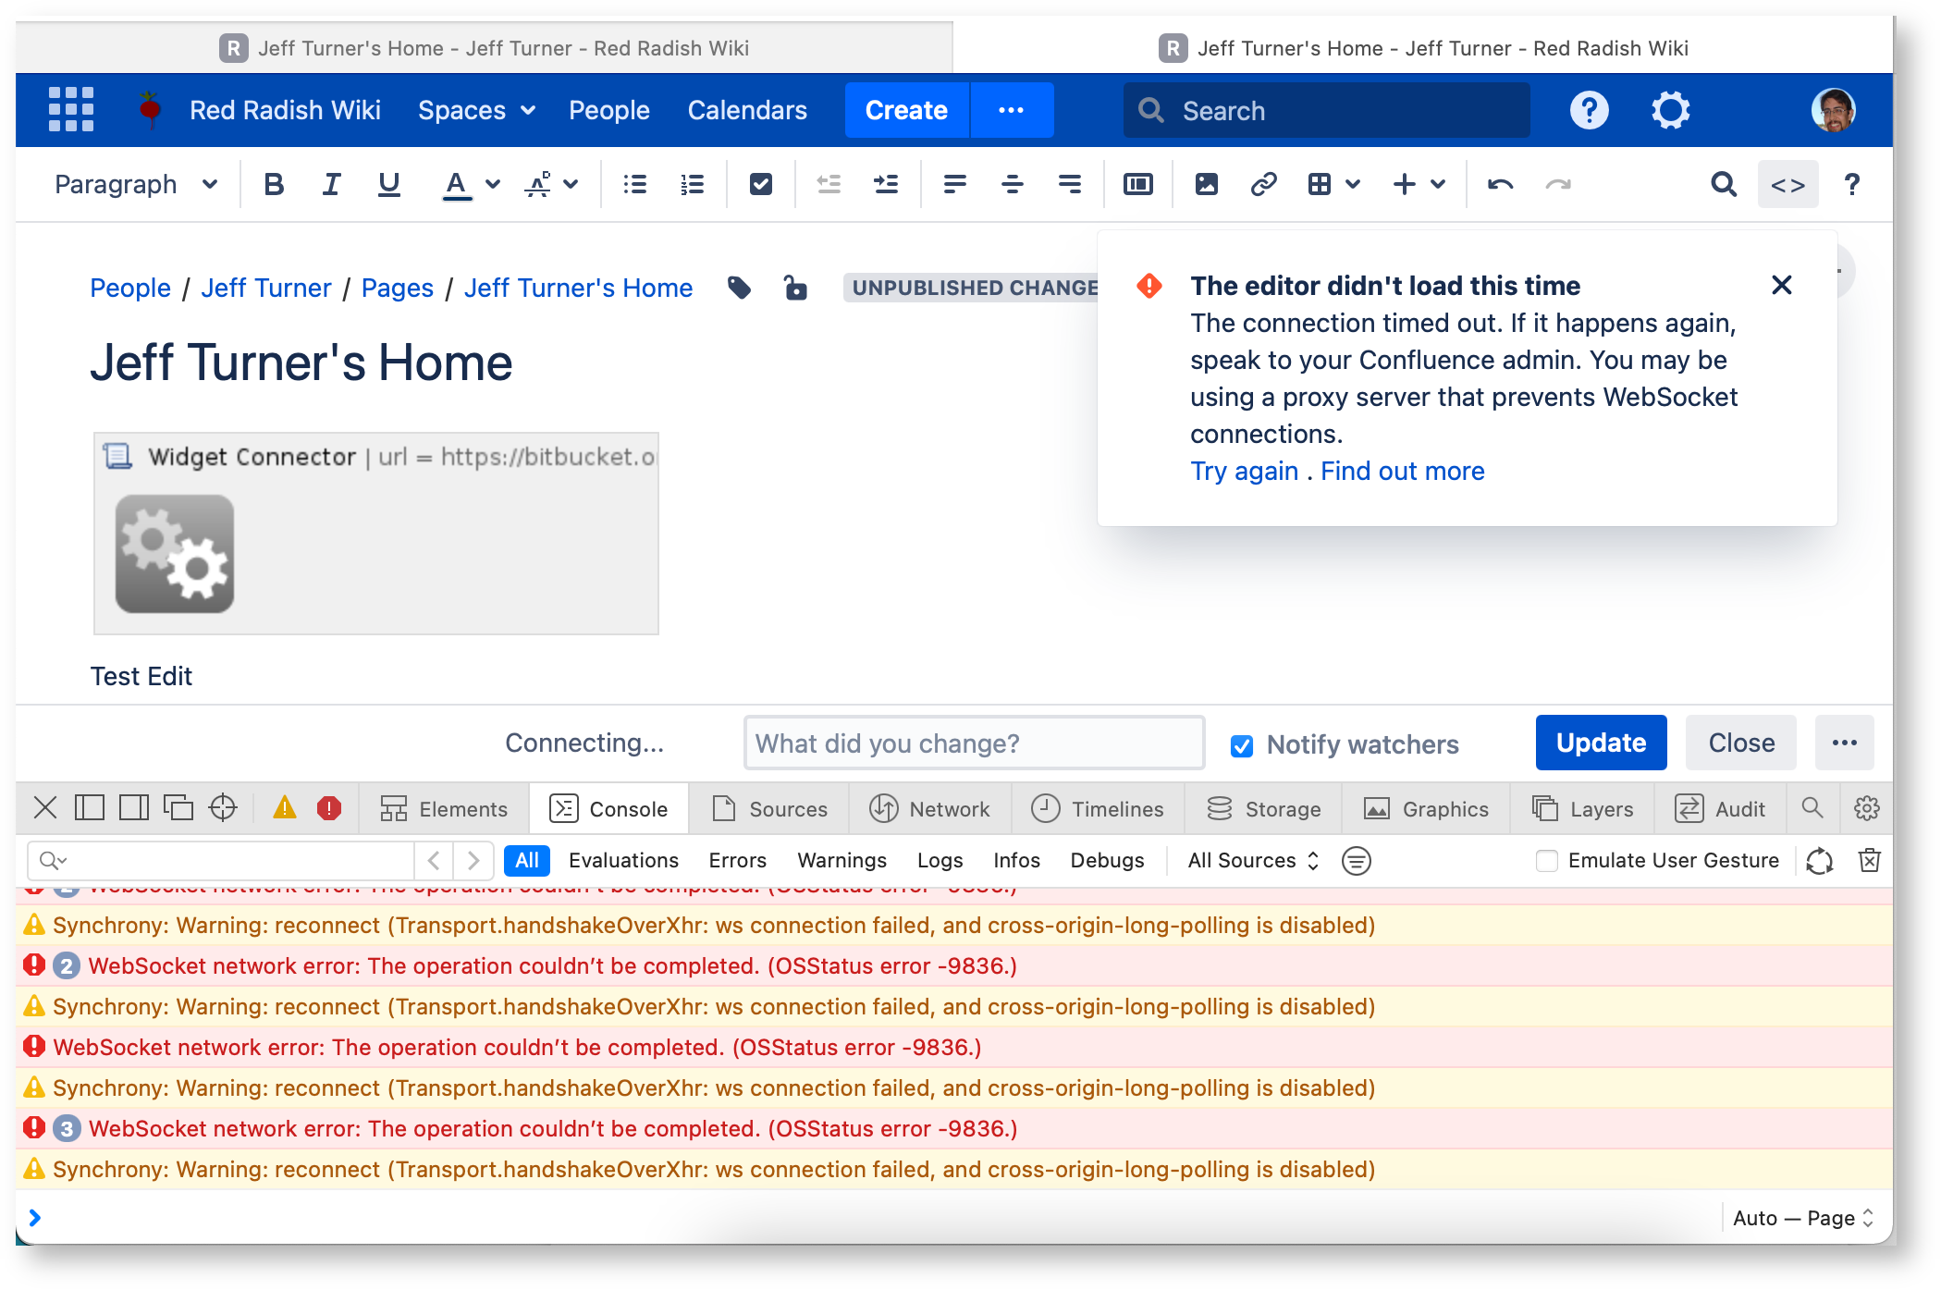Switch to the Timelines tab

(1097, 809)
